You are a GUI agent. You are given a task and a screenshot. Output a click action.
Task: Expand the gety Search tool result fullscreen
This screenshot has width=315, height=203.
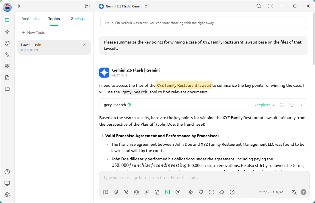pos(282,105)
